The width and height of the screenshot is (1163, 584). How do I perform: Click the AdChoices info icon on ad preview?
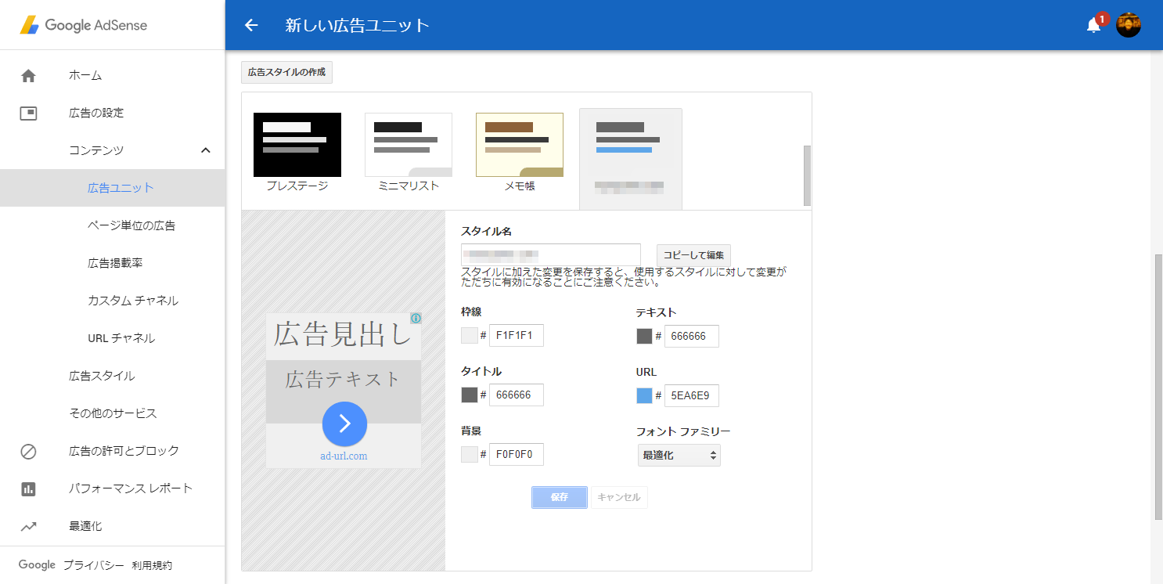click(x=416, y=319)
